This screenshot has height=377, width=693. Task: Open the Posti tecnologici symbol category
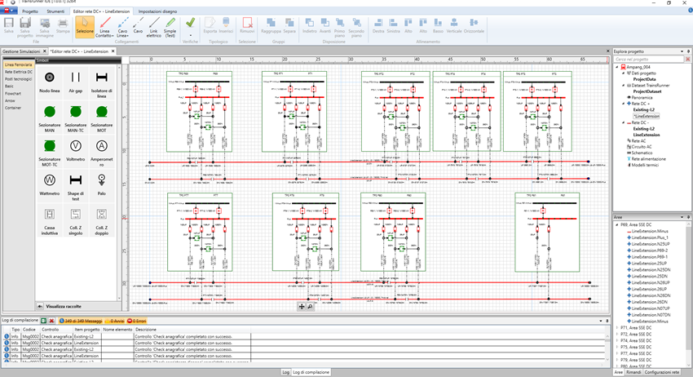[x=19, y=79]
